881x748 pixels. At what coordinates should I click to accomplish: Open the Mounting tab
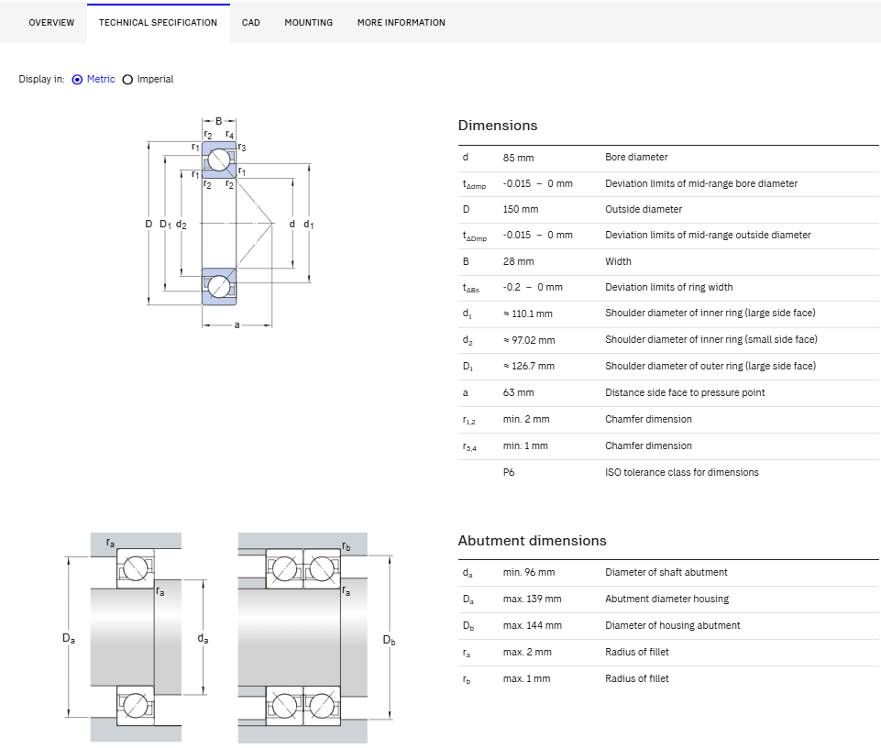308,23
